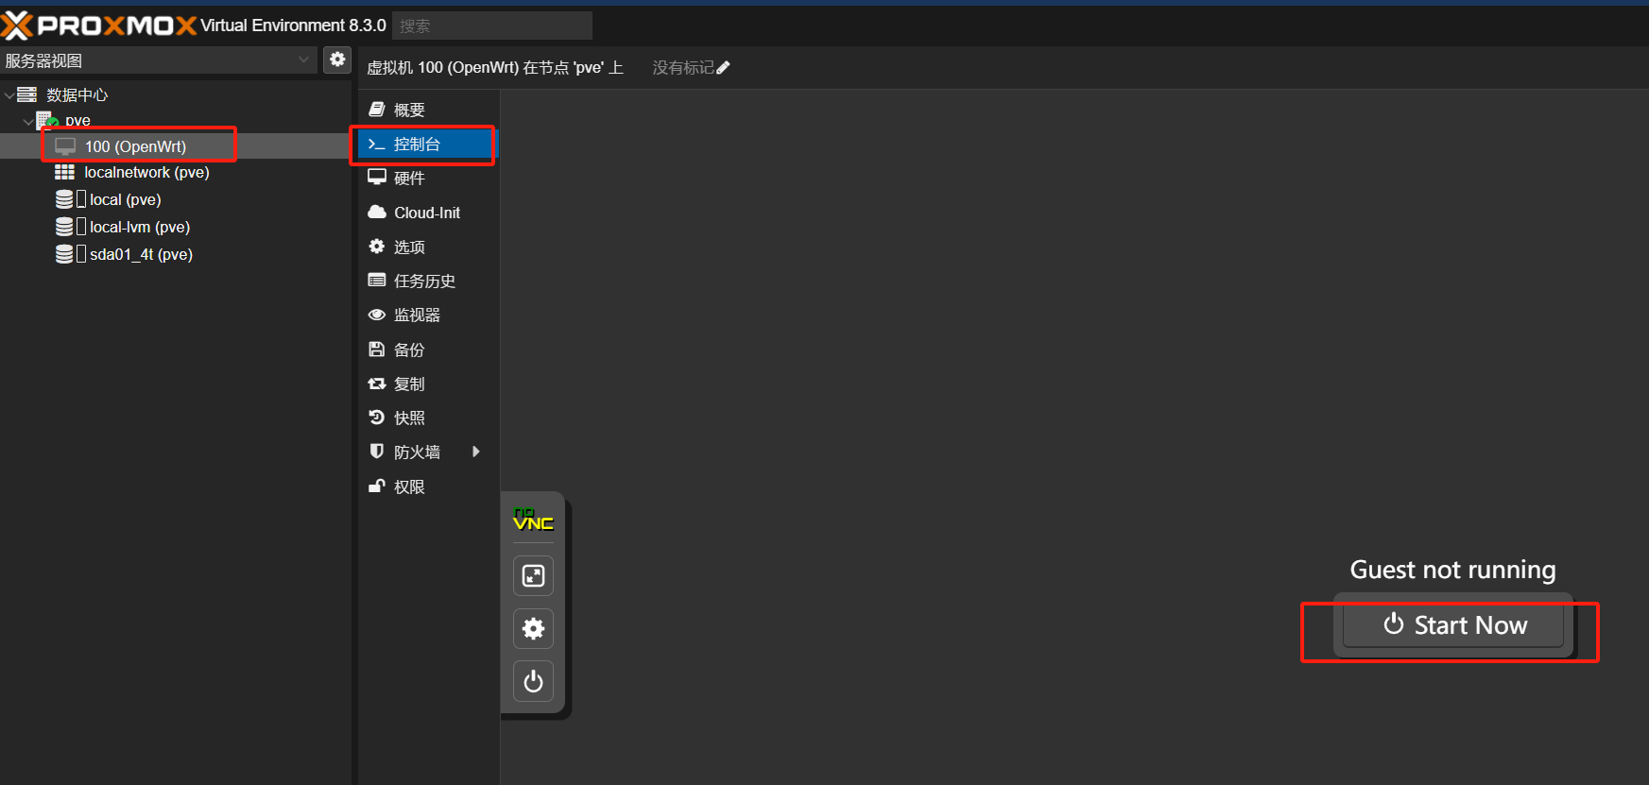Click the localnetwork grid icon
The image size is (1649, 785).
point(64,172)
